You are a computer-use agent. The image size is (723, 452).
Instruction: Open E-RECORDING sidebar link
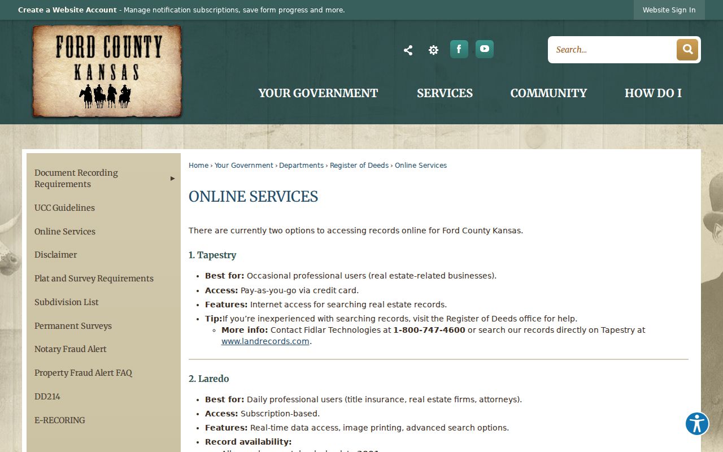click(60, 420)
